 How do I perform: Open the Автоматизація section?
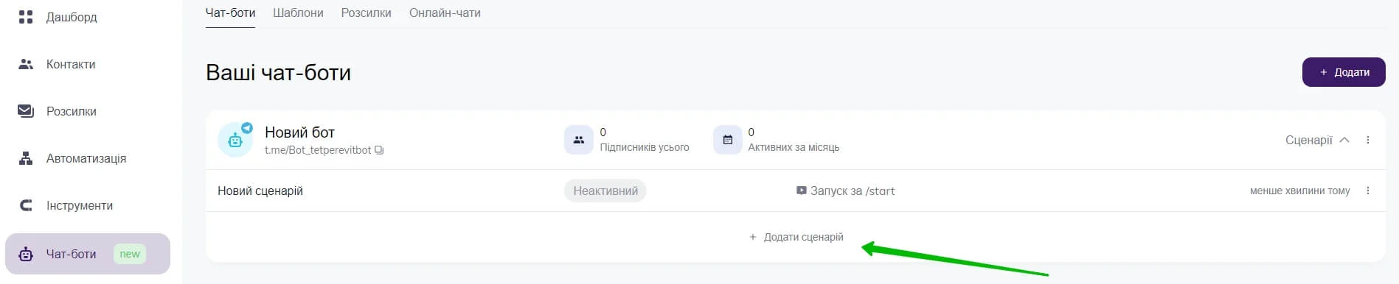(86, 158)
